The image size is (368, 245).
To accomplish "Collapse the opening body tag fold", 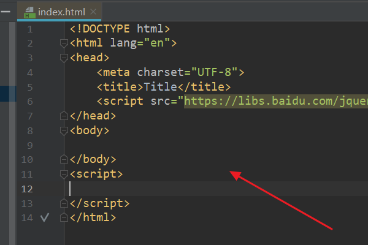I will click(64, 130).
